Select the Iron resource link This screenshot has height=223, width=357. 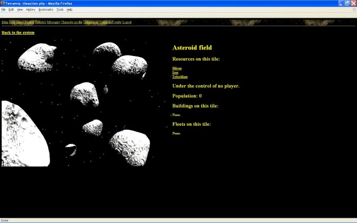point(175,72)
